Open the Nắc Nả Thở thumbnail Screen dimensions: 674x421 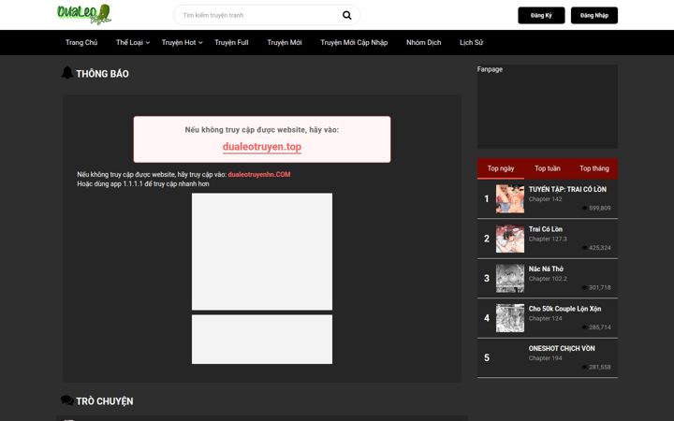click(x=510, y=279)
